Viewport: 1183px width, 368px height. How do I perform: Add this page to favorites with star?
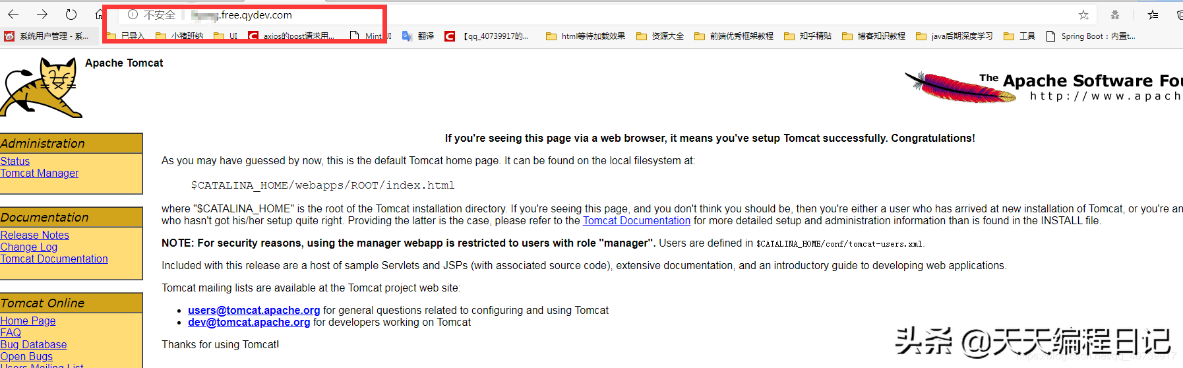[1083, 15]
